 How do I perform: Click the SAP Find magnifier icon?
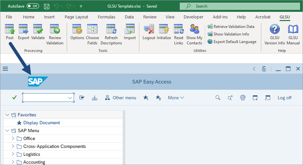(x=218, y=98)
